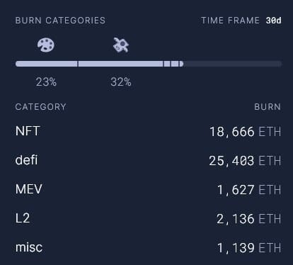
Task: Click the BURN column header
Action: (268, 107)
